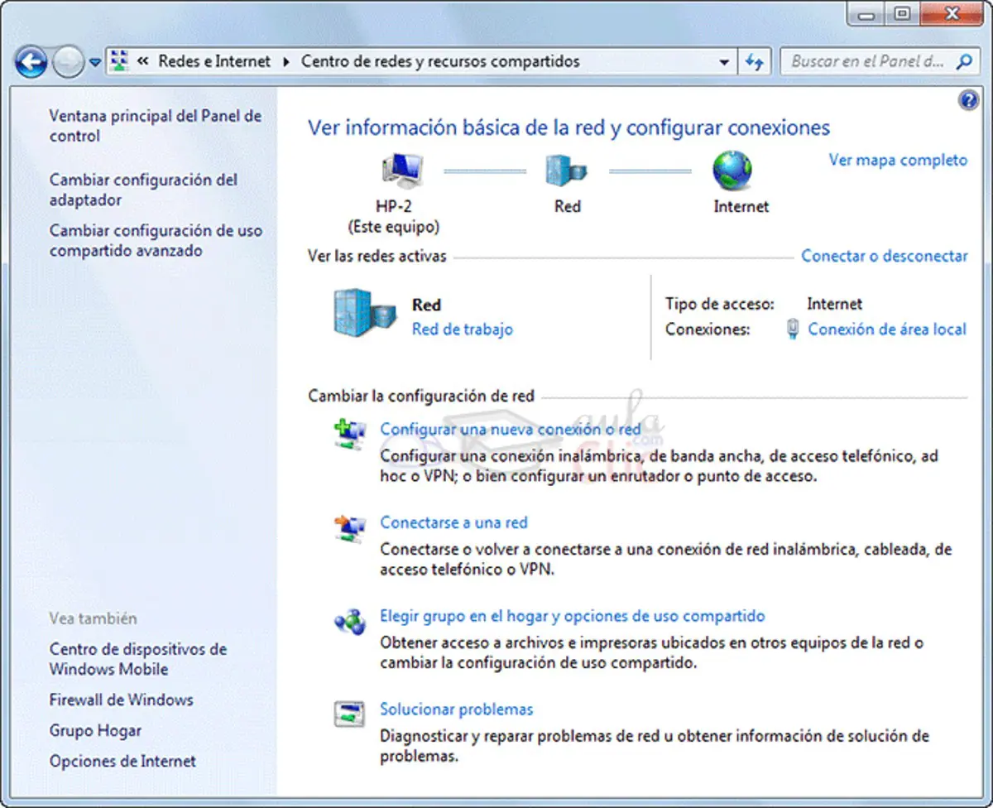Open Conexión de área local link
993x808 pixels.
coord(886,329)
